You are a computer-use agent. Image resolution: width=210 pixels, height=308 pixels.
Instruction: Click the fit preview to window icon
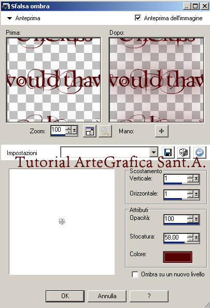pyautogui.click(x=90, y=131)
